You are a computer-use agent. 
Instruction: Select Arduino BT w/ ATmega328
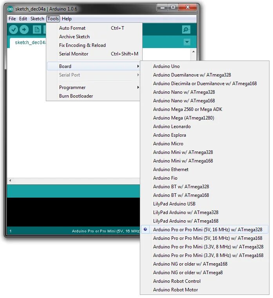pos(204,187)
